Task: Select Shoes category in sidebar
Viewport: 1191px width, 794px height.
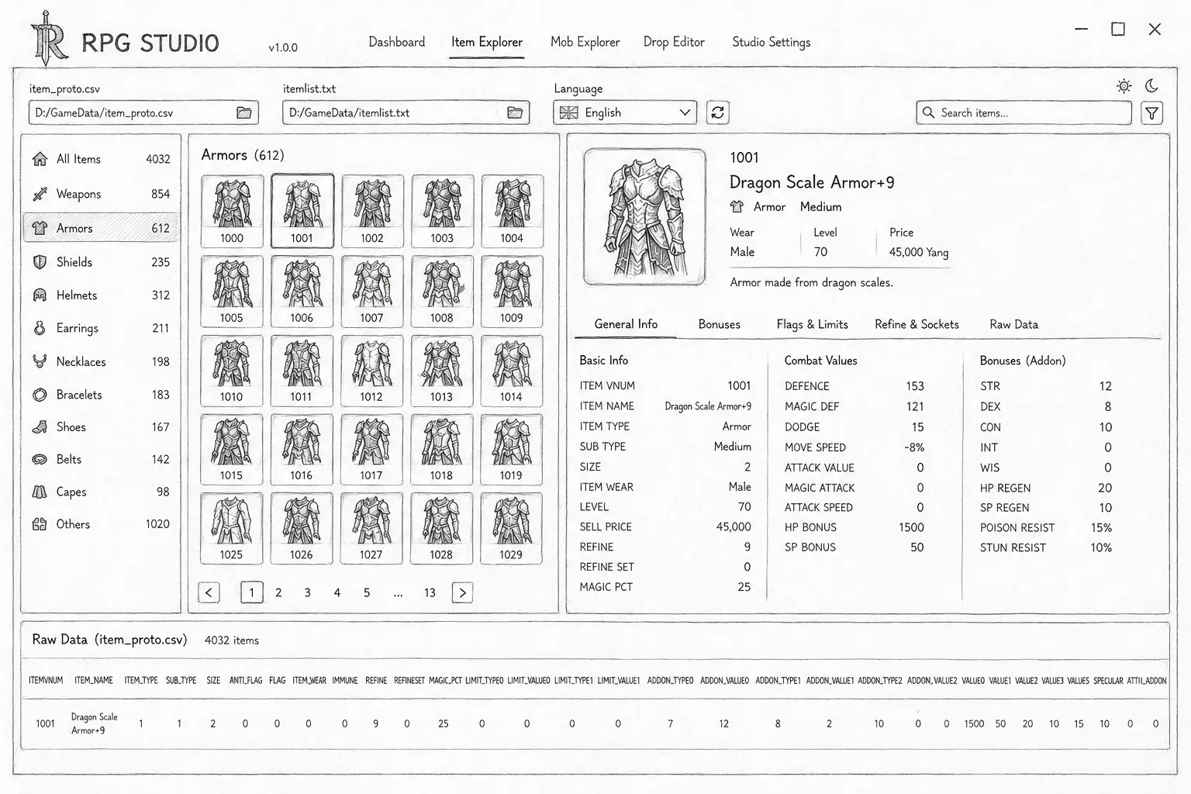Action: [x=101, y=427]
